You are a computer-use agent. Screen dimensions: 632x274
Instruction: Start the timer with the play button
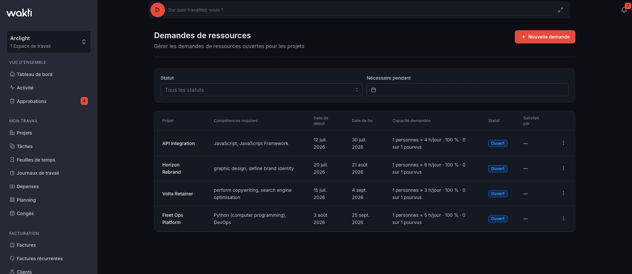(x=157, y=10)
